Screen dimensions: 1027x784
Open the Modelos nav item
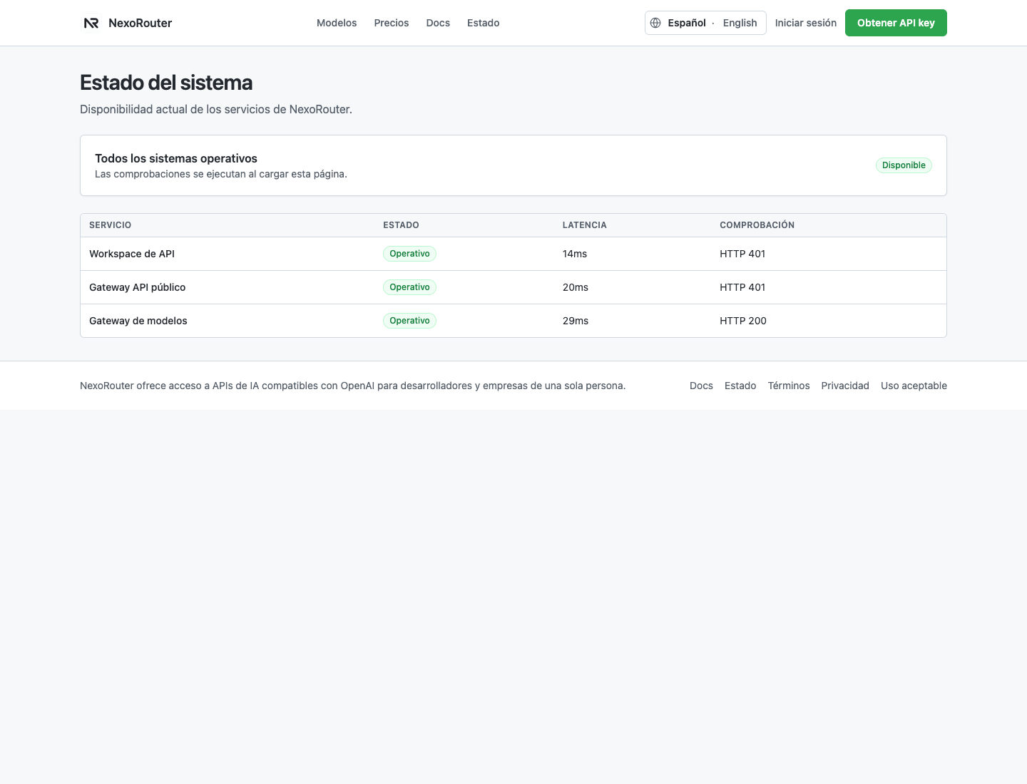[x=337, y=23]
